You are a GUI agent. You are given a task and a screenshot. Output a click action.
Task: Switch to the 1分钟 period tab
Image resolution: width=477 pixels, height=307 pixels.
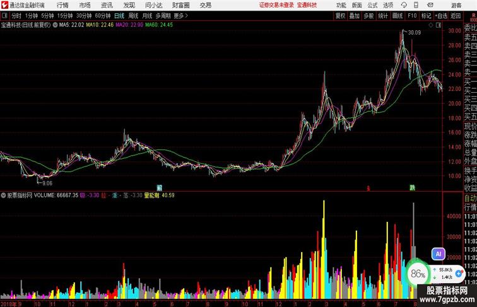(31, 16)
